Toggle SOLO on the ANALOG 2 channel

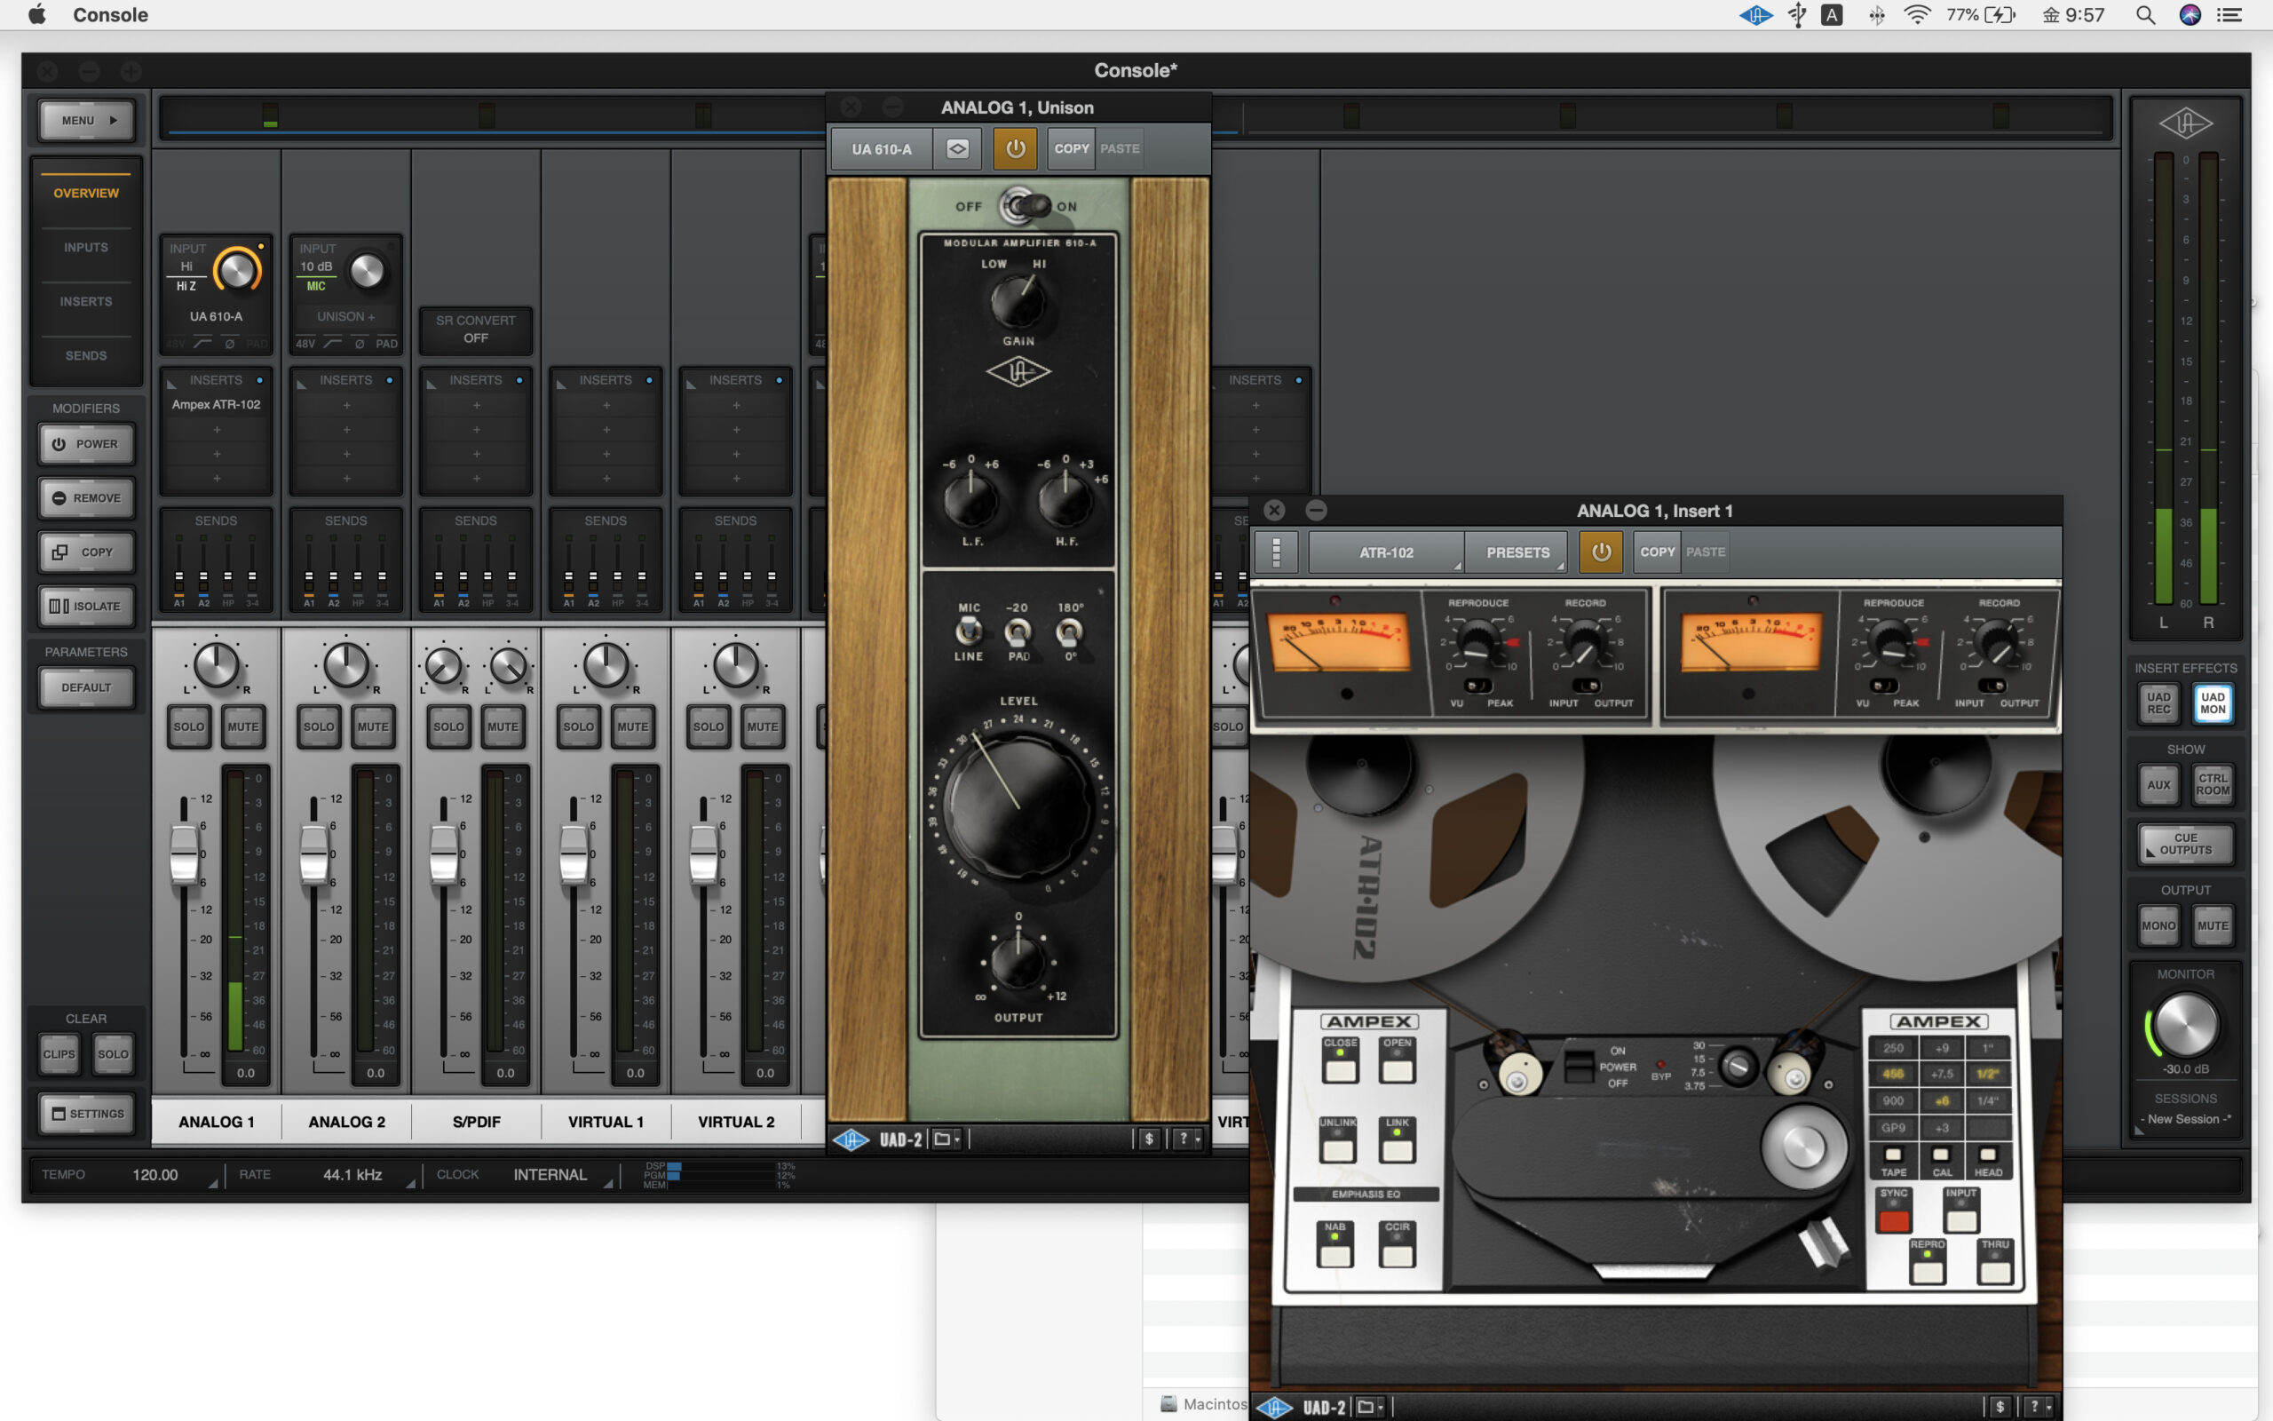click(319, 726)
